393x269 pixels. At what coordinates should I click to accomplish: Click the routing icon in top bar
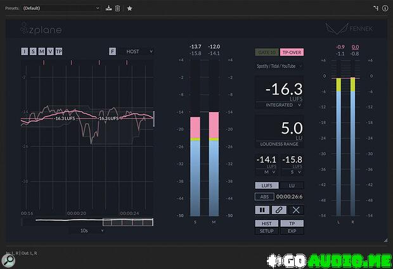pos(375,8)
